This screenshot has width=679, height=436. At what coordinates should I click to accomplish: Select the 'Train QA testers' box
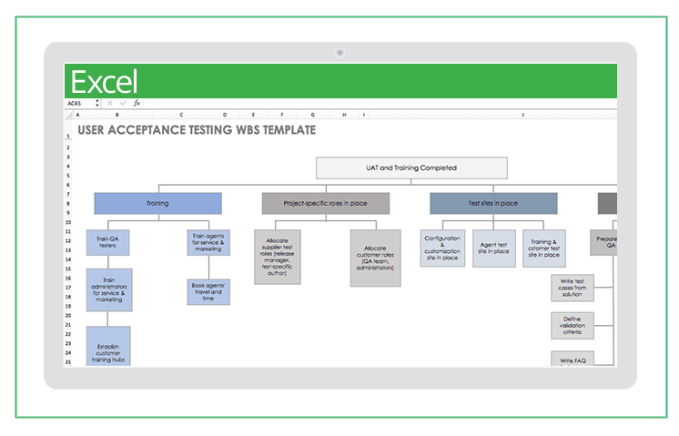(108, 242)
